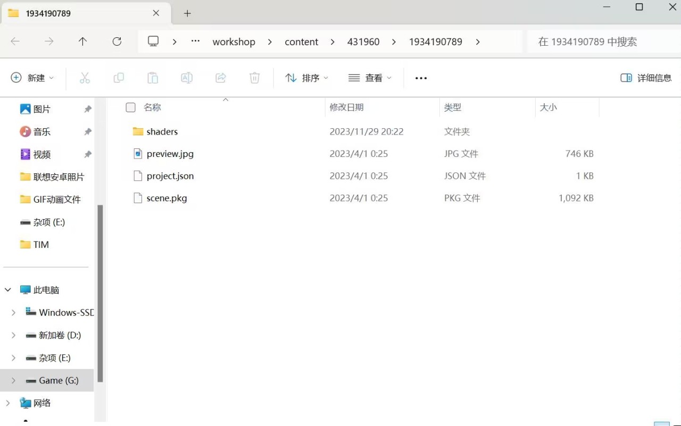Click the chevron after 1934190789 in address bar
The width and height of the screenshot is (681, 426).
tap(478, 42)
